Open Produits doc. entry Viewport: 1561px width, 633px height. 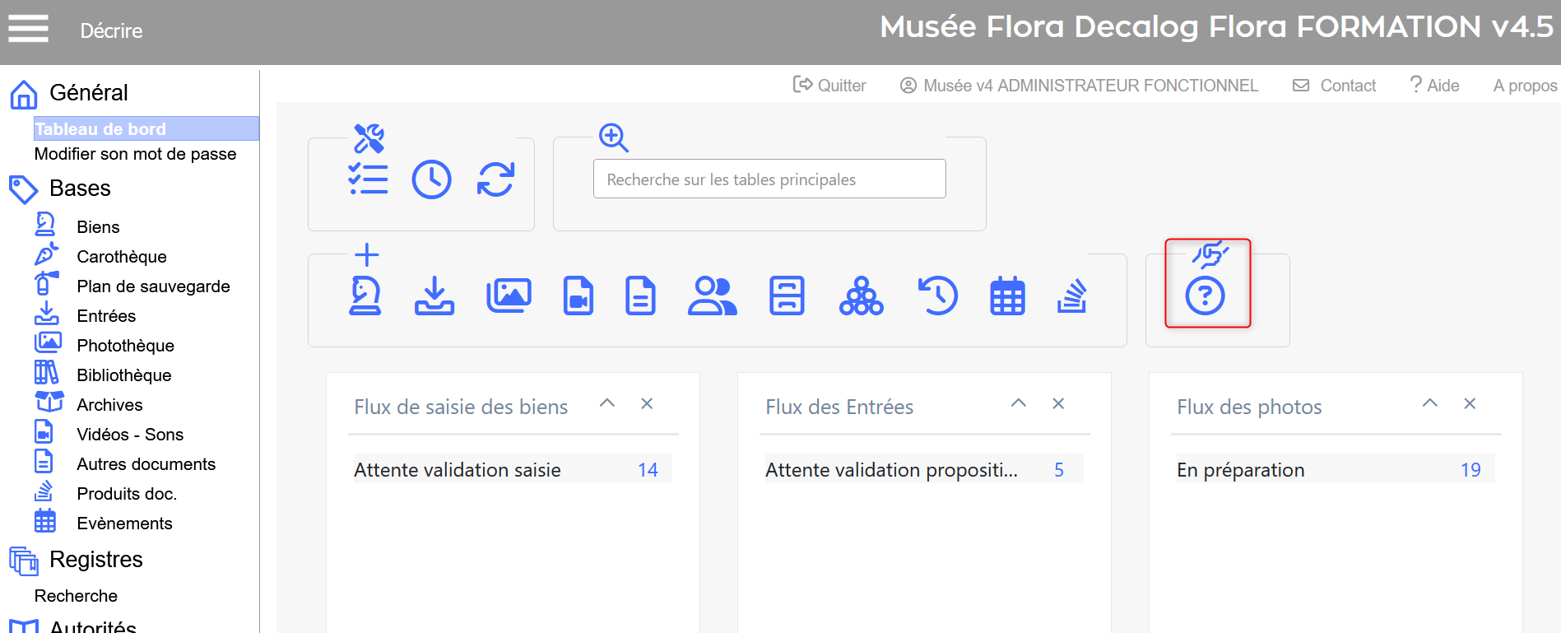point(127,494)
